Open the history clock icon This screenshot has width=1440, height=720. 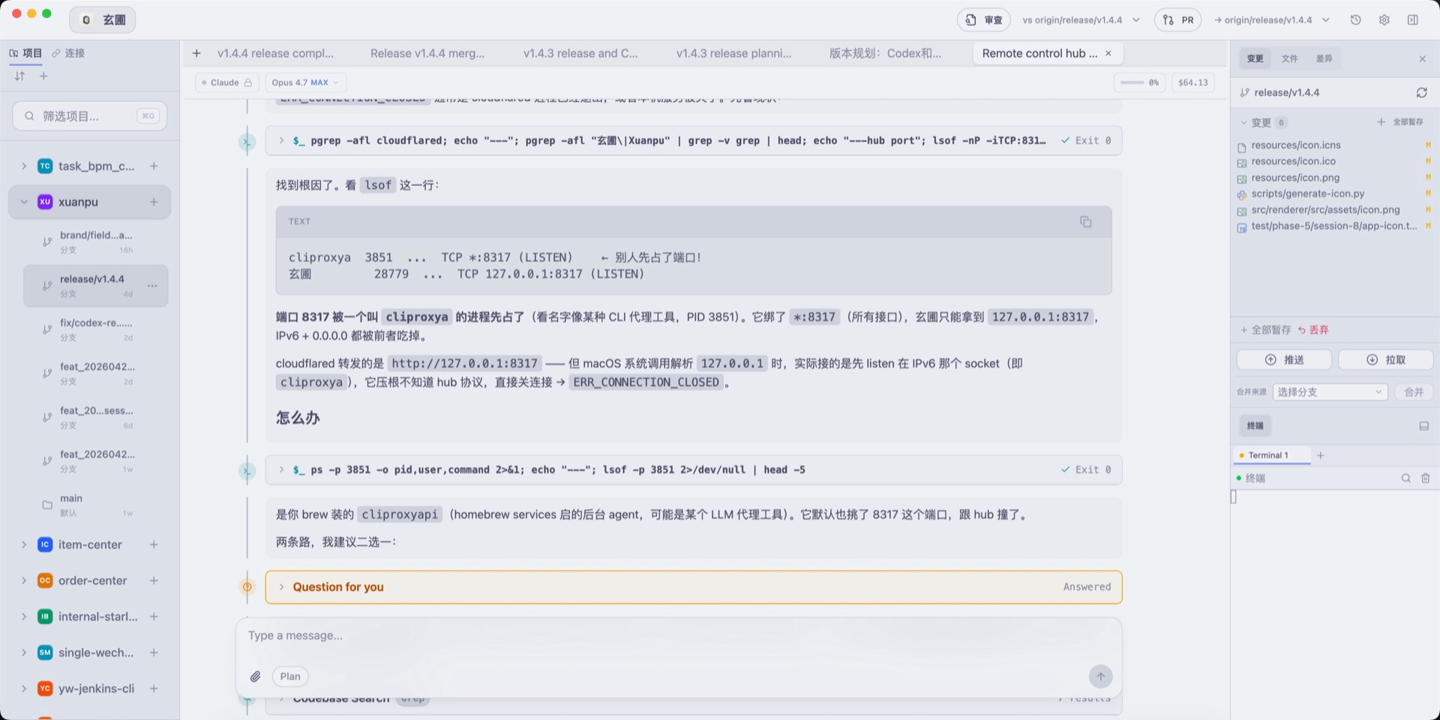click(x=1356, y=19)
